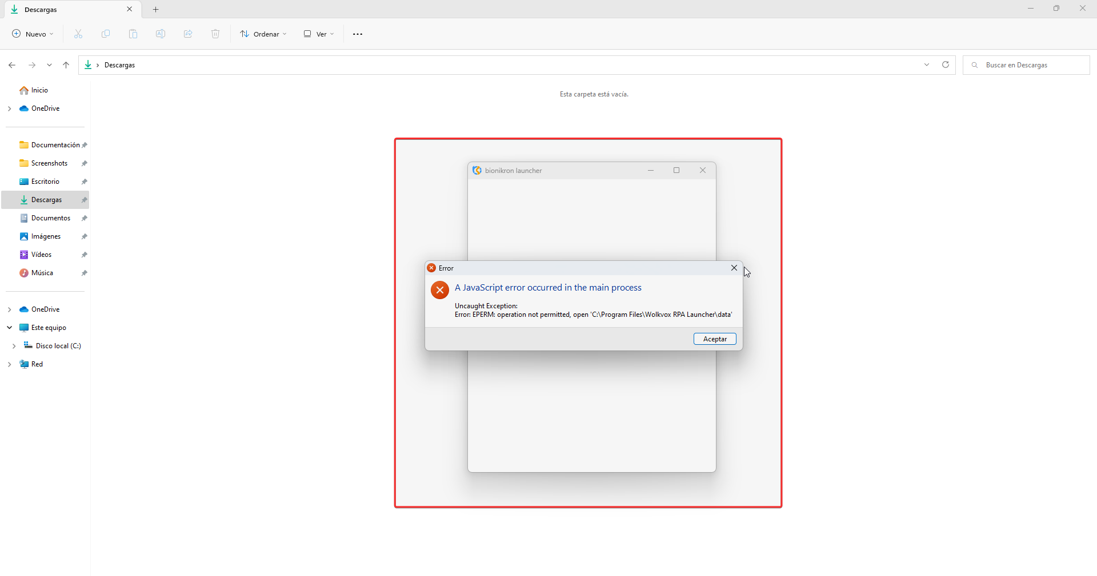The image size is (1097, 576).
Task: Click the pin icon beside Screenshots
Action: [x=85, y=163]
